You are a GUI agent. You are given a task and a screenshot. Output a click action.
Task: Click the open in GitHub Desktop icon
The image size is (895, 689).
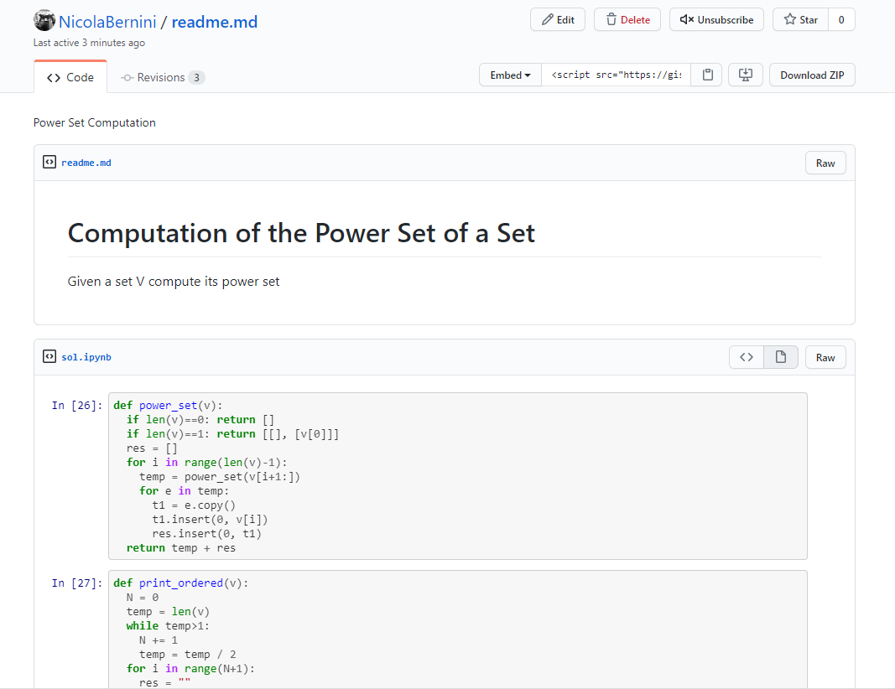pos(746,75)
